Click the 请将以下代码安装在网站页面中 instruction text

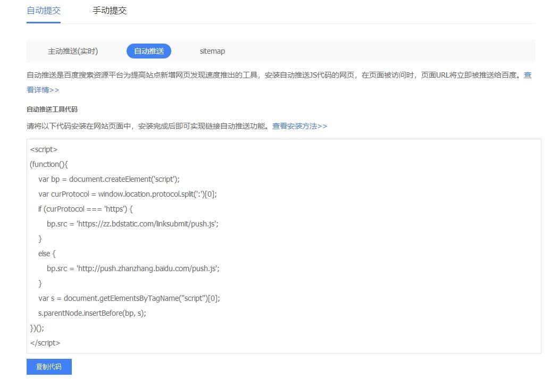click(x=148, y=126)
